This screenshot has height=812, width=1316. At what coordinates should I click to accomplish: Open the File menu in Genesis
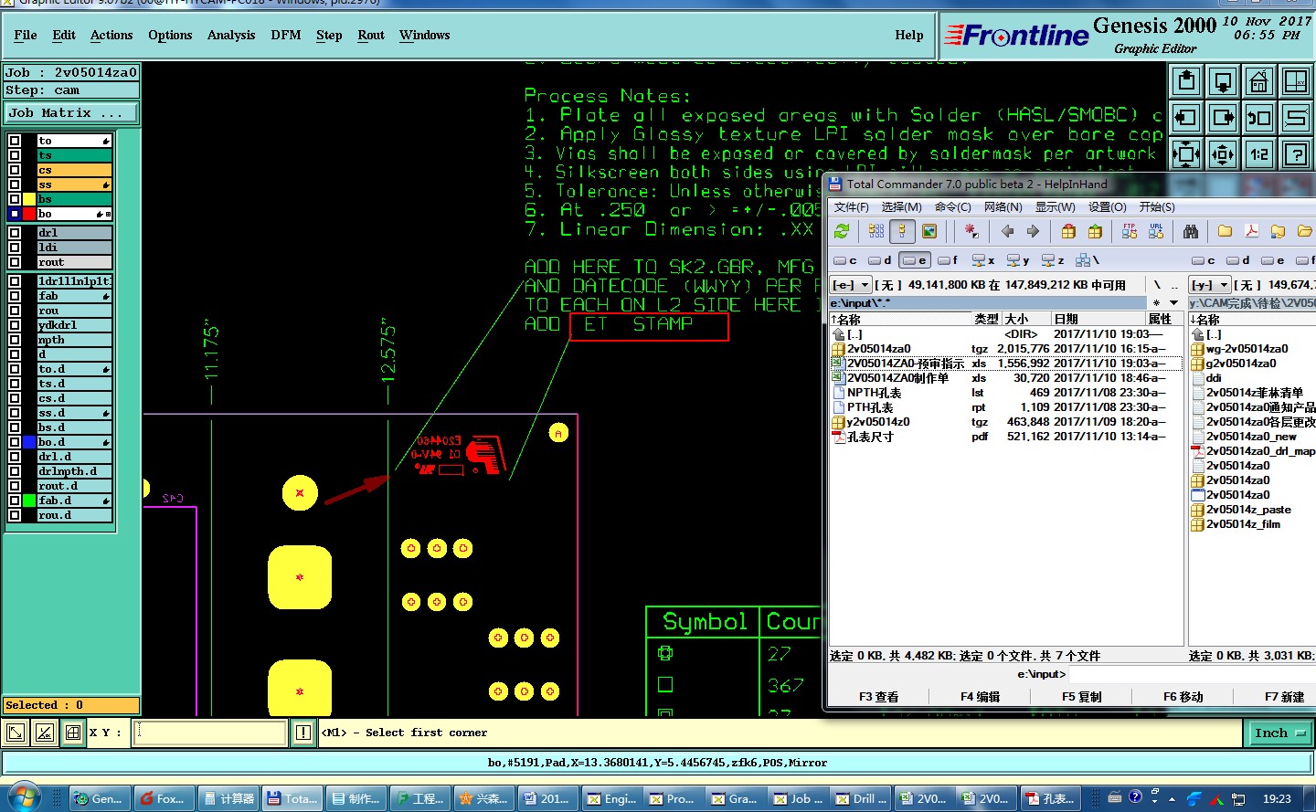[26, 35]
